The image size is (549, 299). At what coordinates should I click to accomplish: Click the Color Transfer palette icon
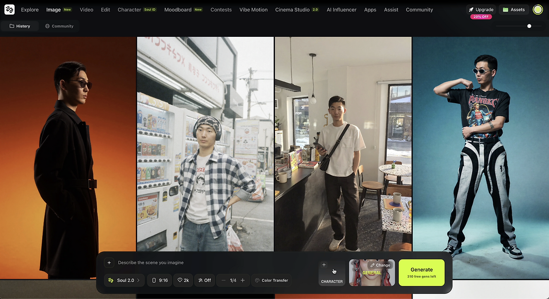258,280
